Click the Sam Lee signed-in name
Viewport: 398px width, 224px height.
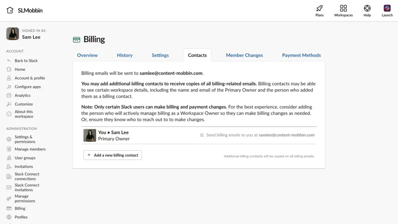(x=31, y=37)
